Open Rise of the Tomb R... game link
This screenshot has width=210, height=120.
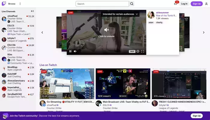166,16
